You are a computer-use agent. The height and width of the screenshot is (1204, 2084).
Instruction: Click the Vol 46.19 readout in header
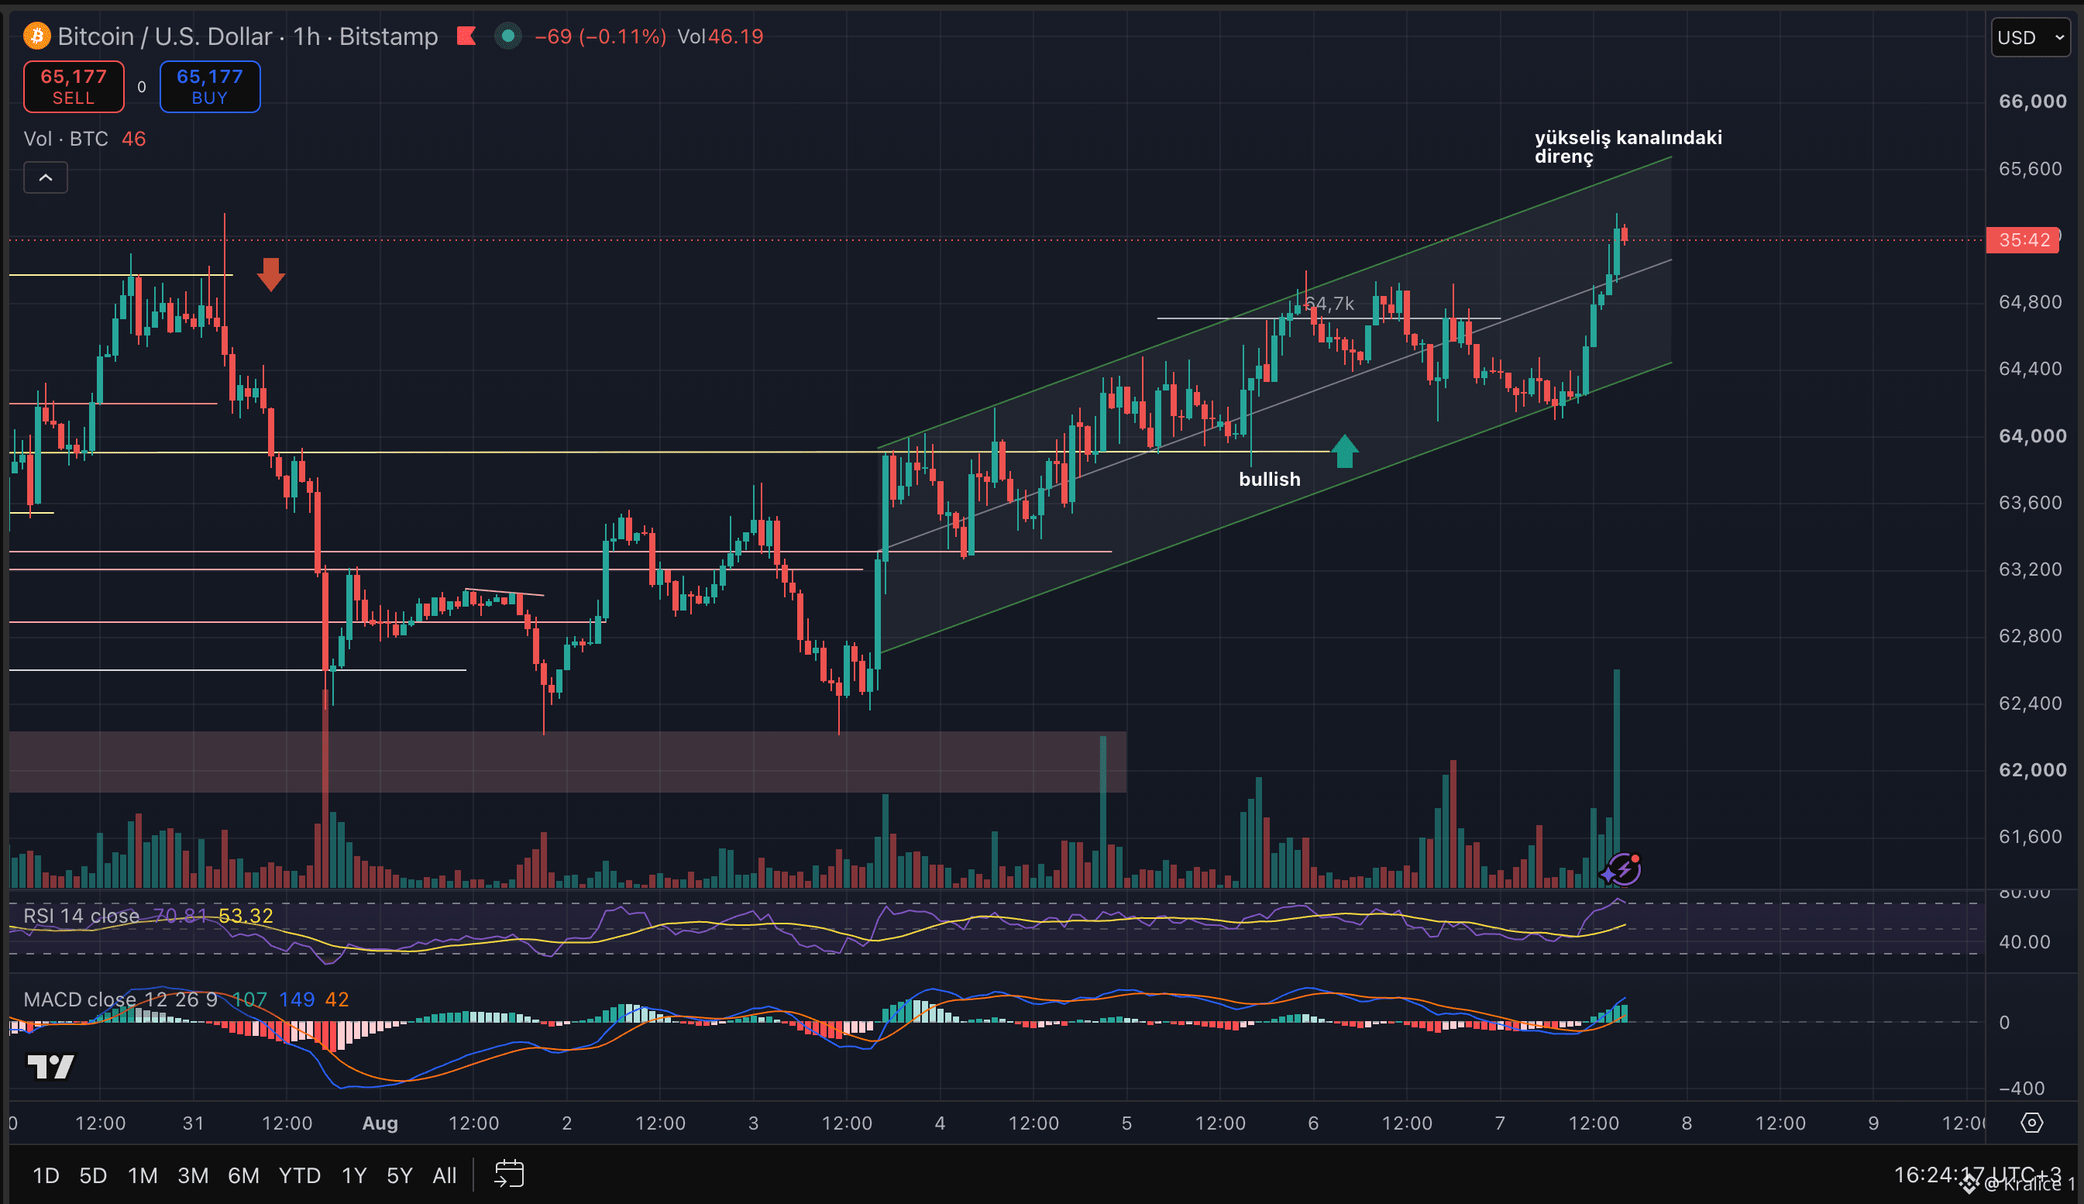pyautogui.click(x=720, y=36)
